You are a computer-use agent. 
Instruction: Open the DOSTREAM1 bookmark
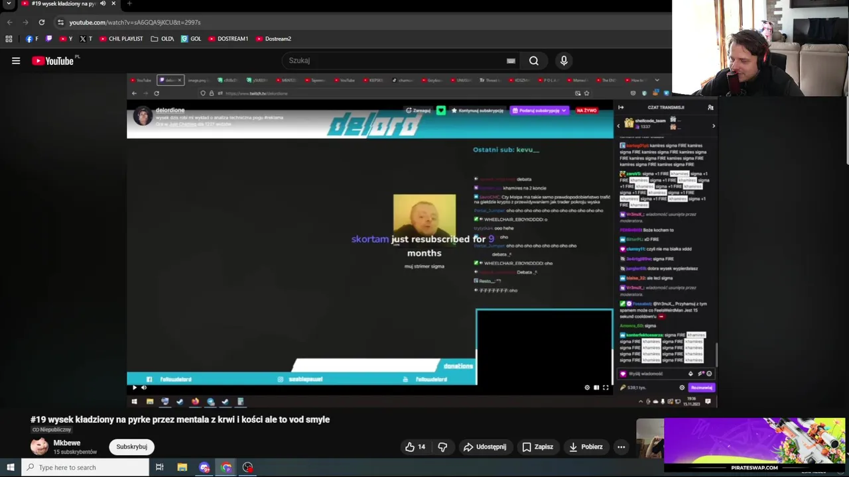[x=228, y=38]
